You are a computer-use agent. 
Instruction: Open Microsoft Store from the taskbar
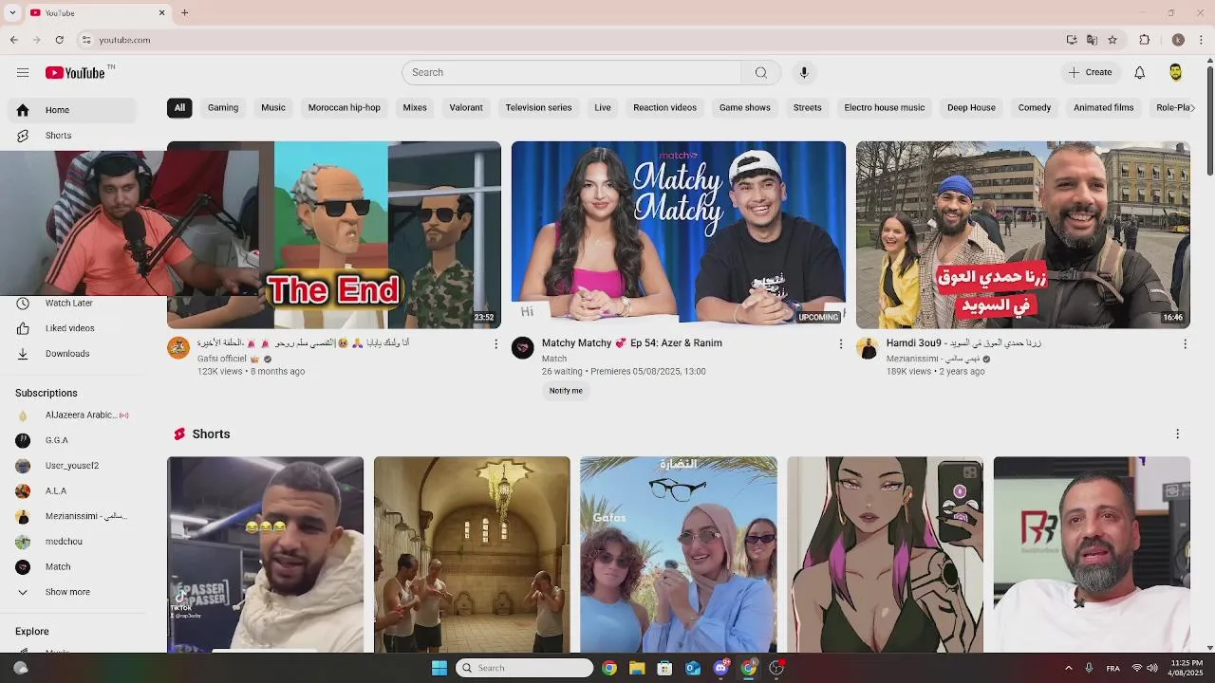(x=664, y=668)
